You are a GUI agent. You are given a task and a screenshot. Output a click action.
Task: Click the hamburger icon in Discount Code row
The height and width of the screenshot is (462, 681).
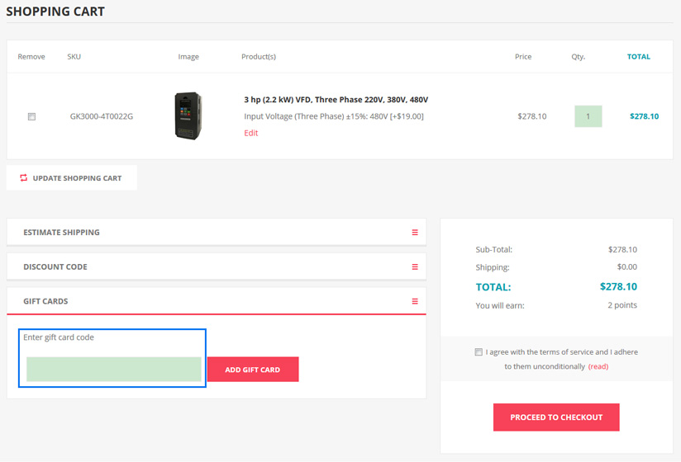coord(415,267)
